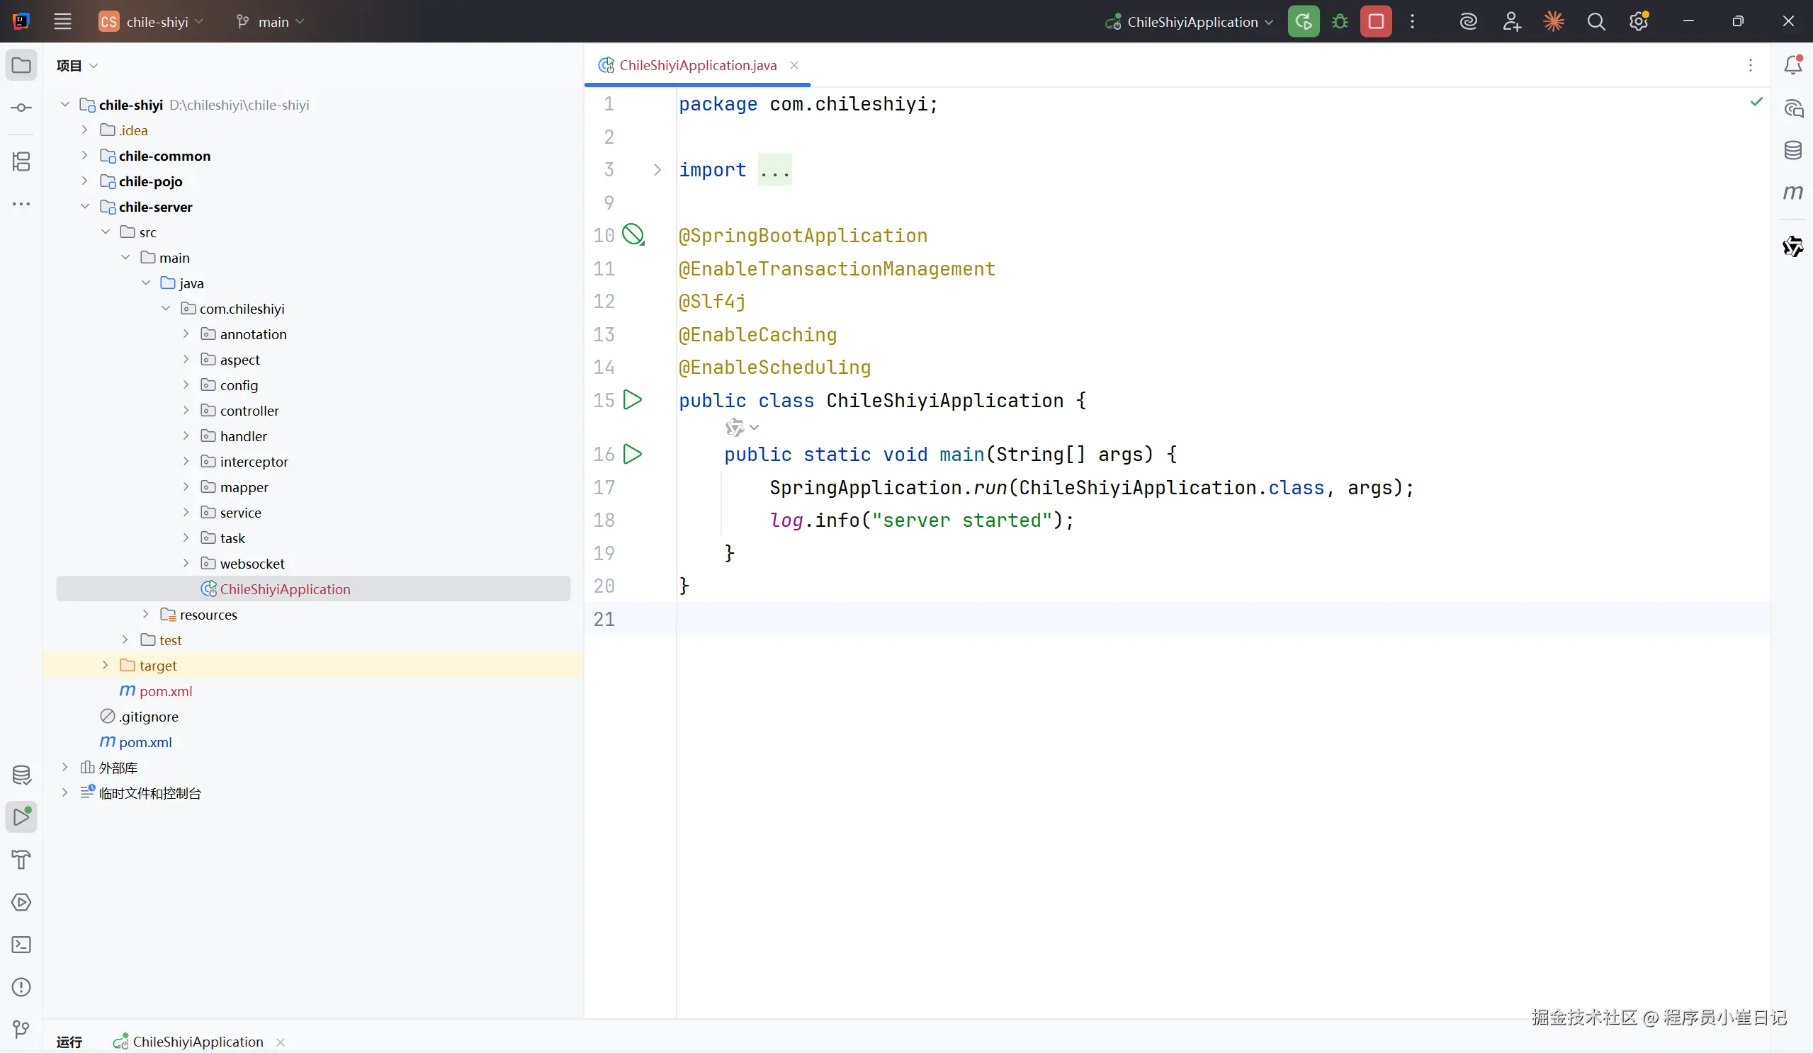1813x1053 pixels.
Task: Click Search Everywhere magnifier icon
Action: (x=1595, y=21)
